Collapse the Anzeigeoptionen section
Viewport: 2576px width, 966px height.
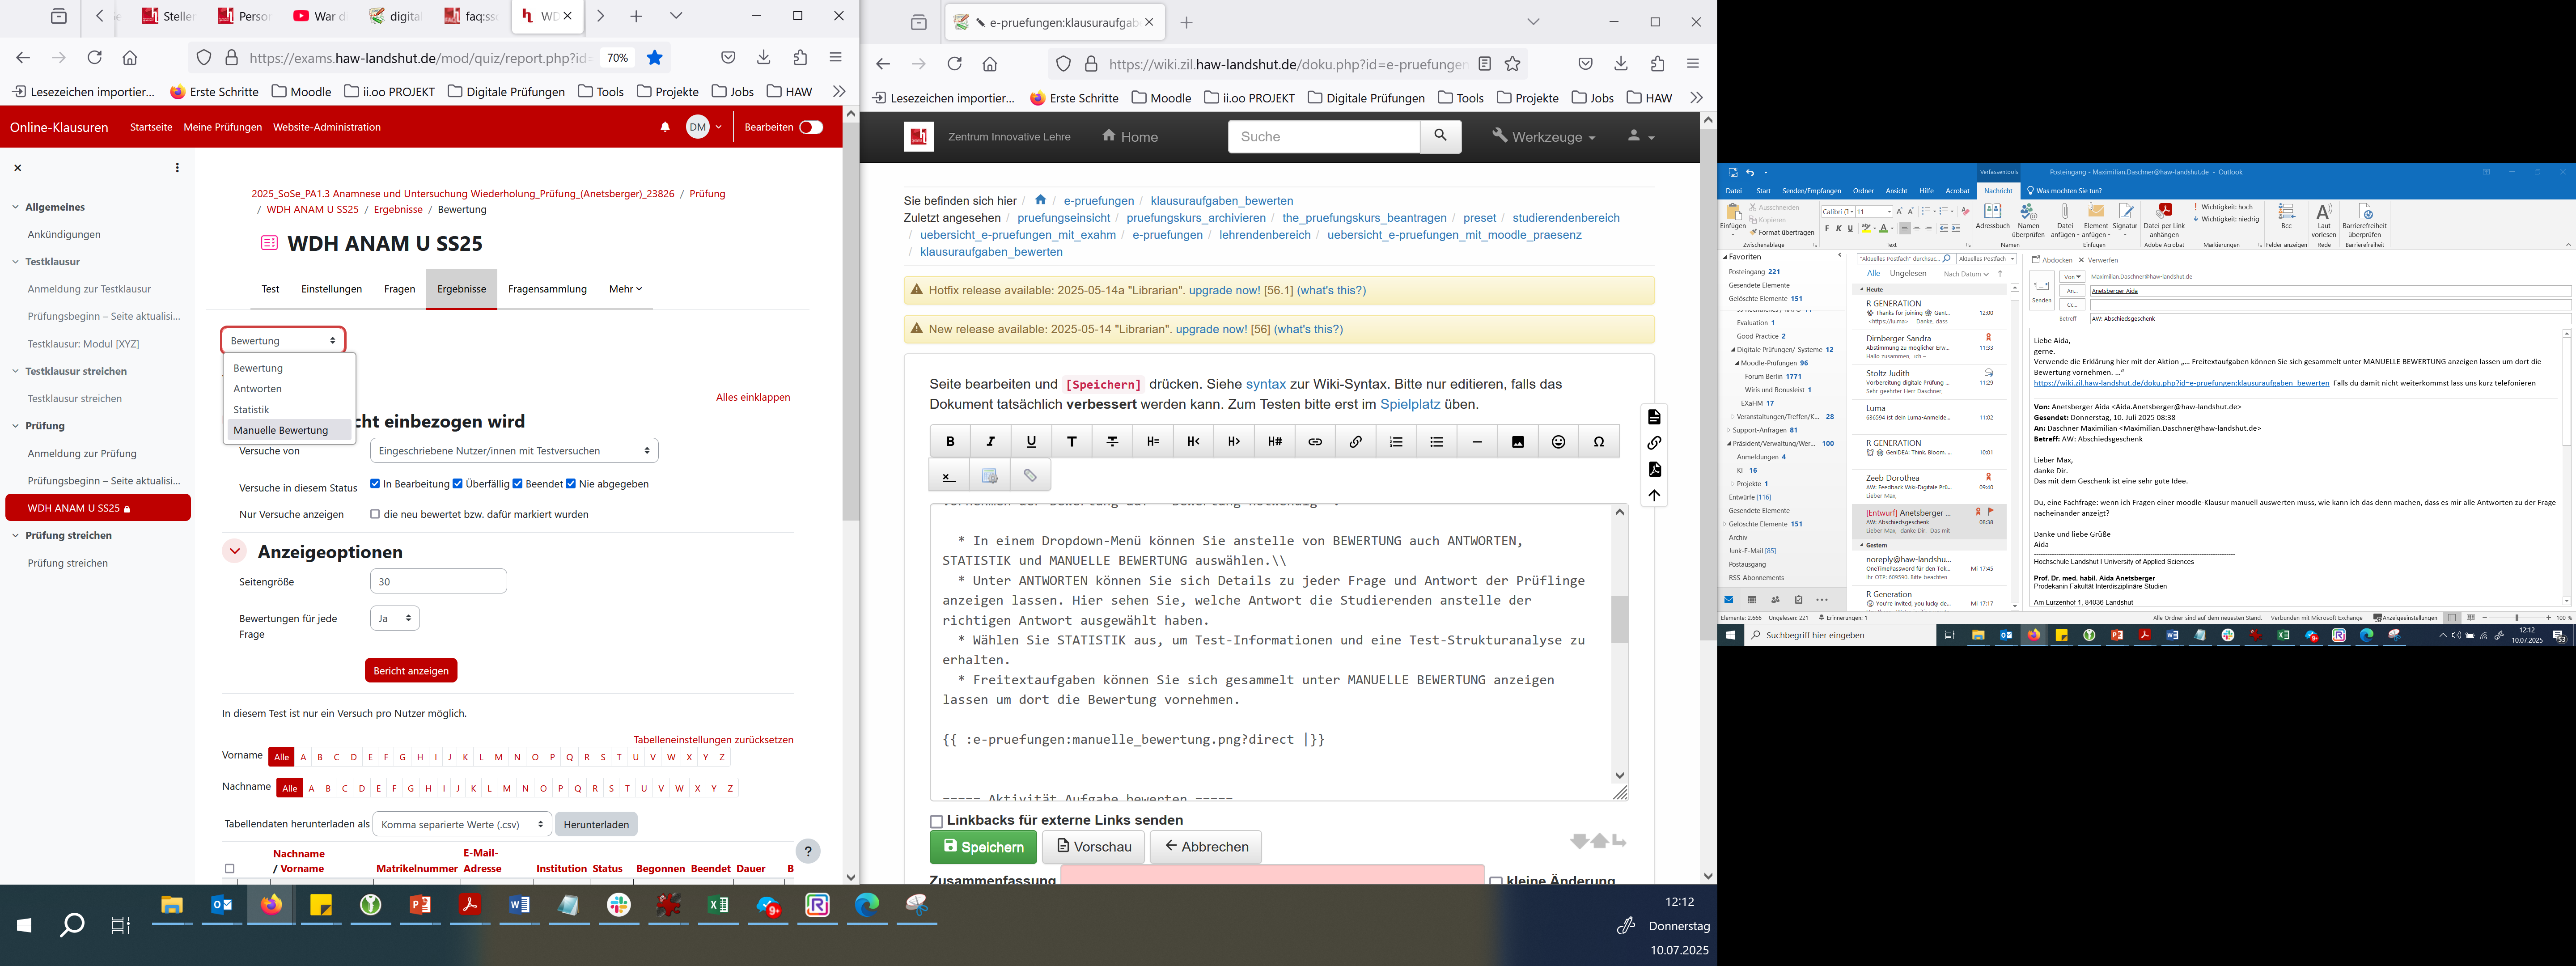click(234, 551)
